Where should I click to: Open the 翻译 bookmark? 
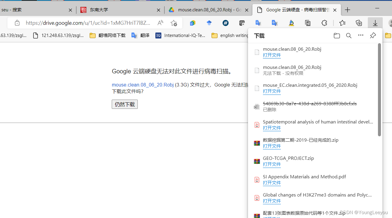(x=141, y=35)
